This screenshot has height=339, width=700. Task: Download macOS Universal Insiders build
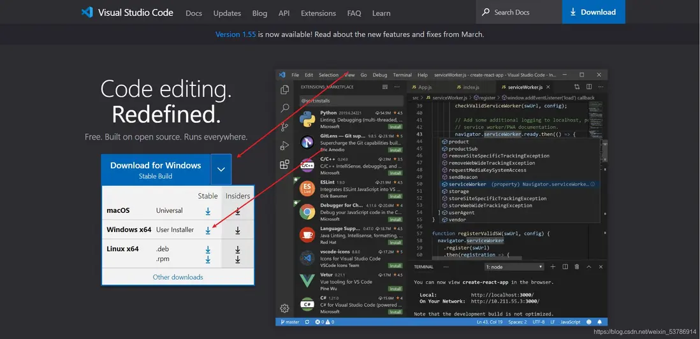click(238, 212)
